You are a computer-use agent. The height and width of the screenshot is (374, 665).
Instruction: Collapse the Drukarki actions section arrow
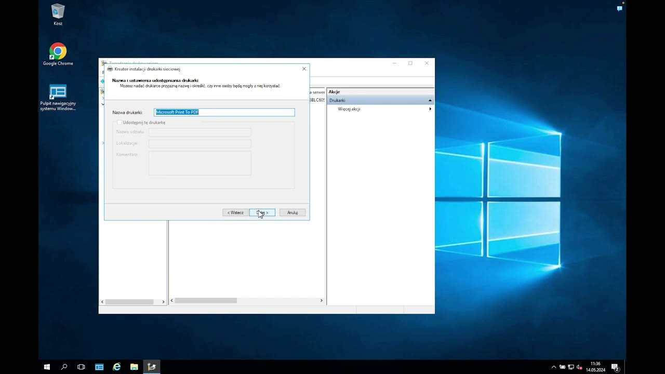pos(430,100)
